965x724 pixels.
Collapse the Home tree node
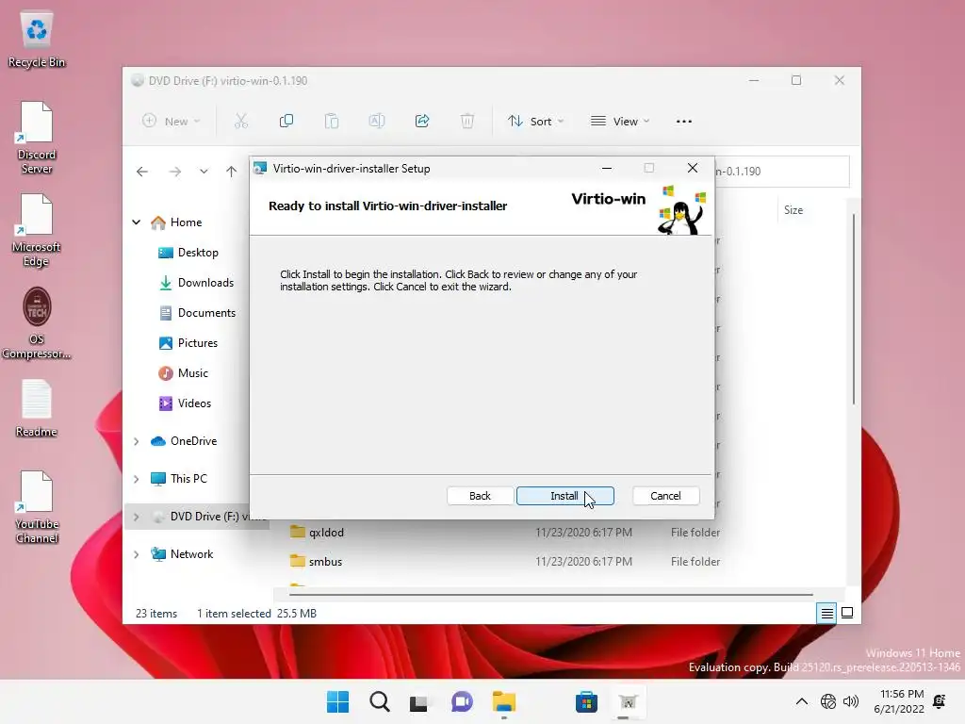click(x=137, y=222)
